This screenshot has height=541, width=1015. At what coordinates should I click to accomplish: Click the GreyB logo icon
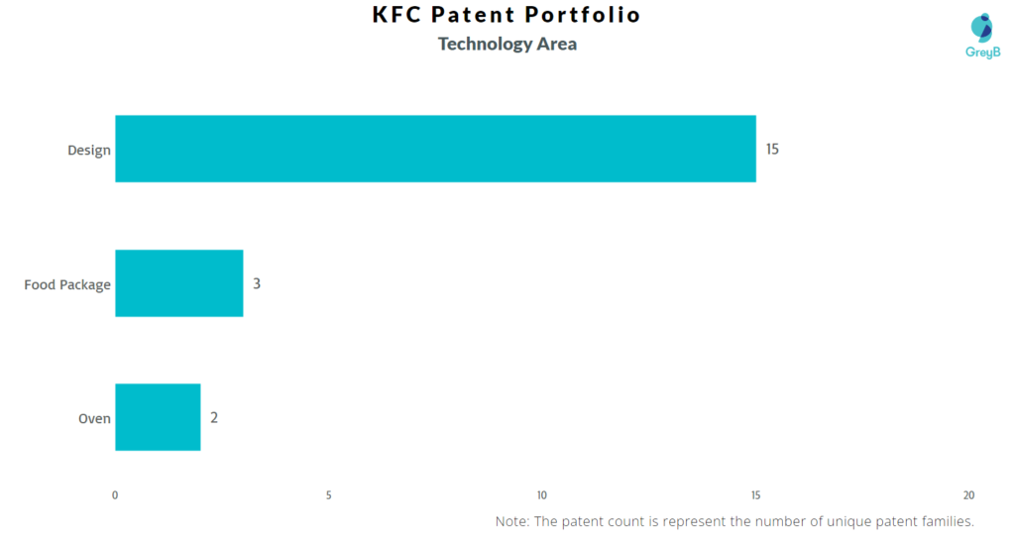click(982, 28)
